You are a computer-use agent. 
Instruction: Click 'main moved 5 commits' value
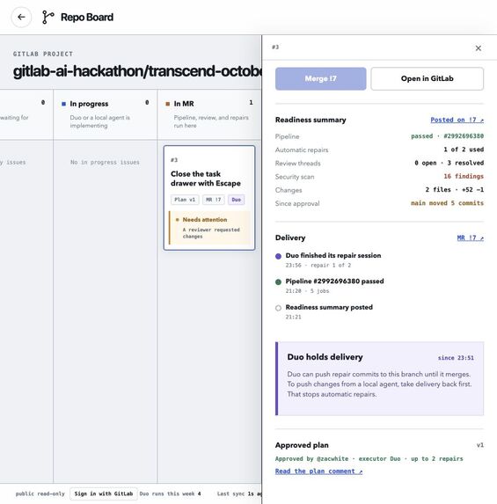447,203
